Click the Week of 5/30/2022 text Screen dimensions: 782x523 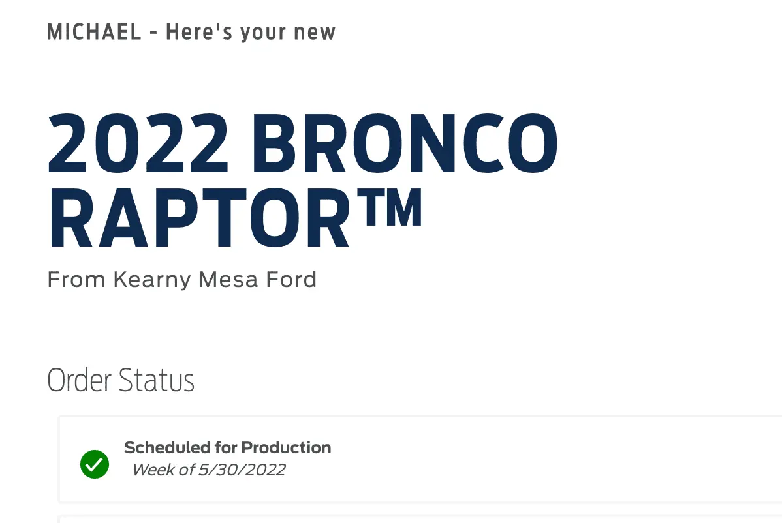click(x=208, y=470)
